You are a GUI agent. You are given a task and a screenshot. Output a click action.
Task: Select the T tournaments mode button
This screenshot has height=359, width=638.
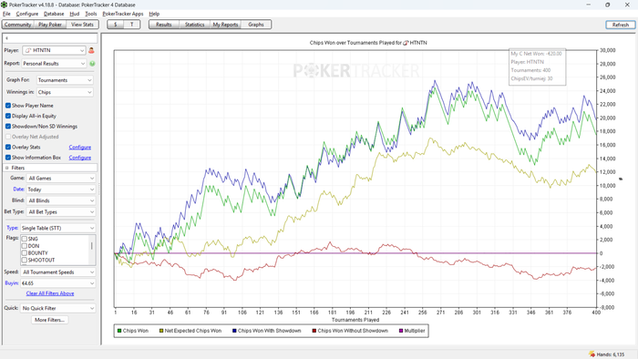coord(132,25)
